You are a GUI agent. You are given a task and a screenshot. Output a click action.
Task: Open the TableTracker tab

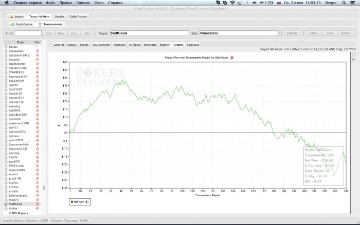click(78, 16)
